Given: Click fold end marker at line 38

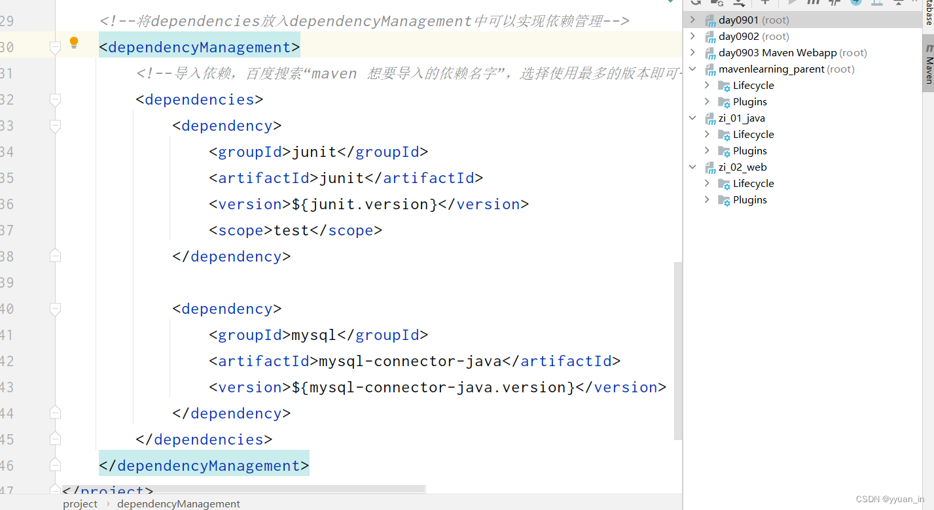Looking at the screenshot, I should point(55,256).
